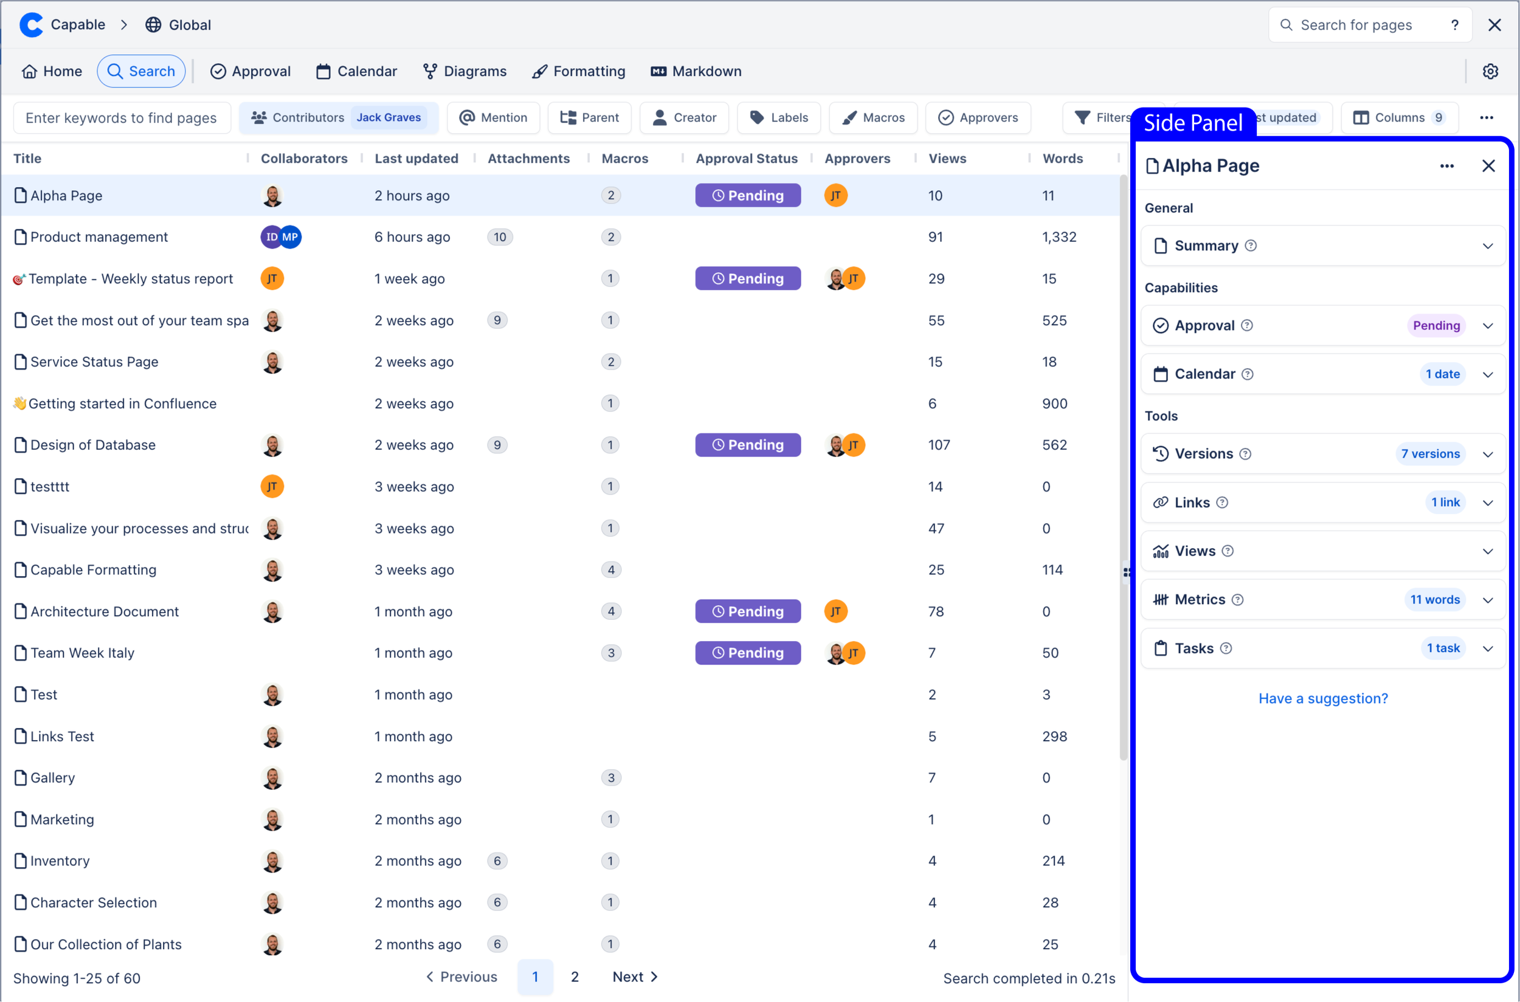This screenshot has height=1002, width=1520.
Task: Expand the Approval section chevron
Action: (1487, 326)
